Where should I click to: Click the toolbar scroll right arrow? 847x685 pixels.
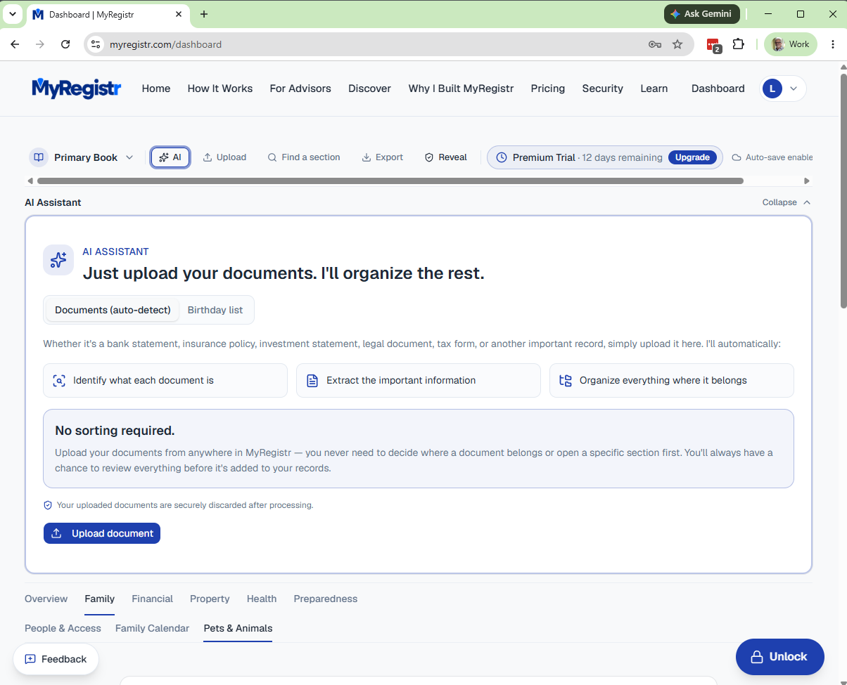pos(807,181)
